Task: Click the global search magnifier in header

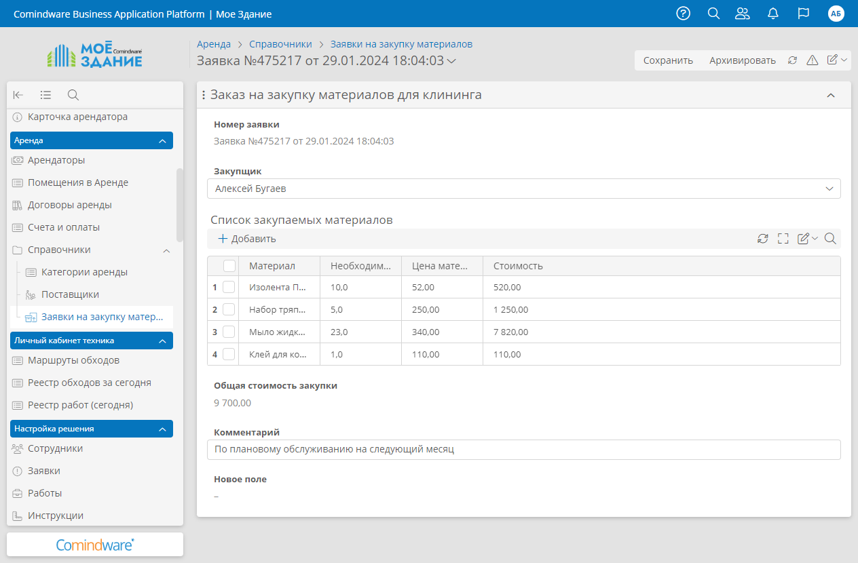Action: pos(713,14)
